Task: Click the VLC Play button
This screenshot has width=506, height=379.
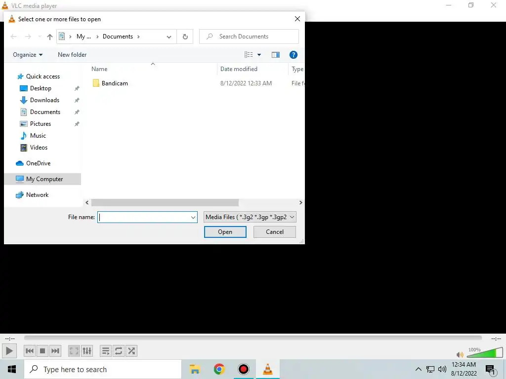Action: point(9,351)
